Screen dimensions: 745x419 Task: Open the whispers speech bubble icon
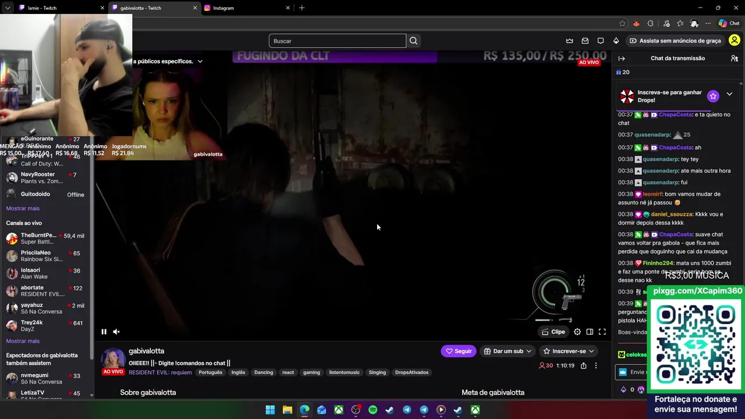coord(601,41)
